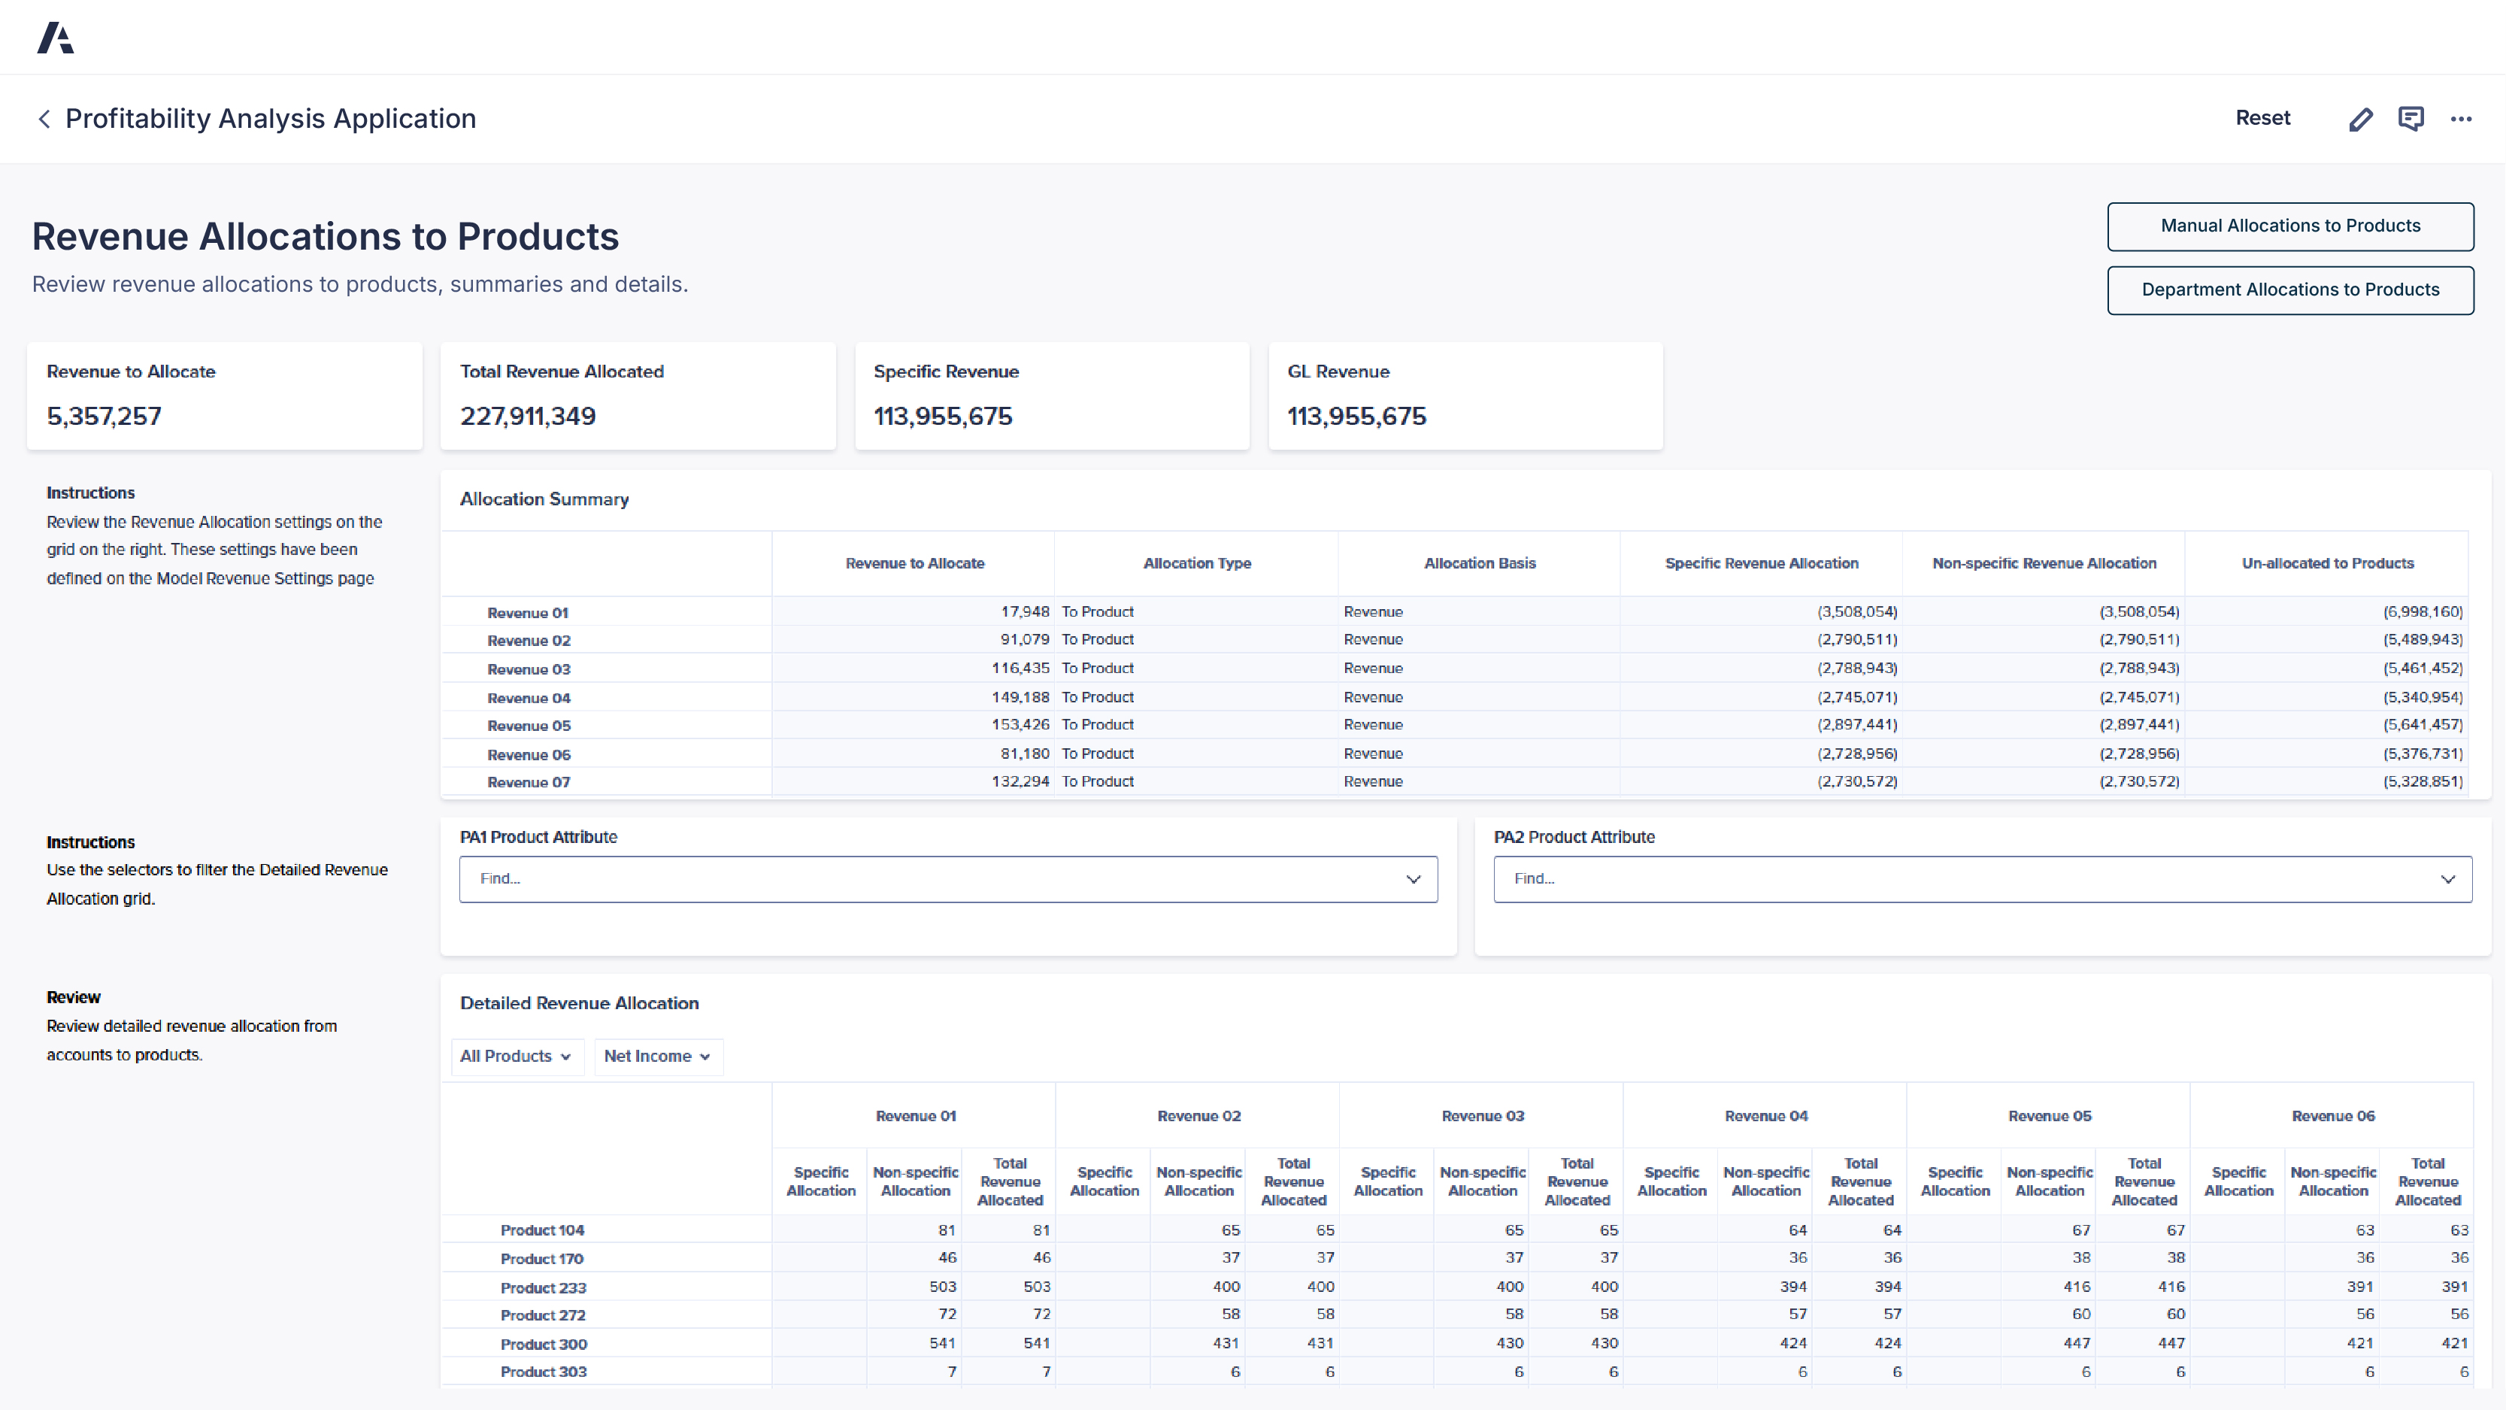2506x1410 pixels.
Task: Open the comments panel icon
Action: coord(2411,118)
